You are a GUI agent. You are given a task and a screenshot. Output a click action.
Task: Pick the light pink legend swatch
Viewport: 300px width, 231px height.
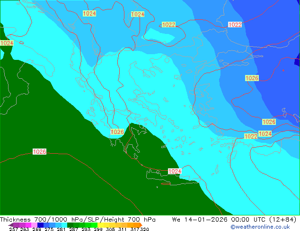34,225
